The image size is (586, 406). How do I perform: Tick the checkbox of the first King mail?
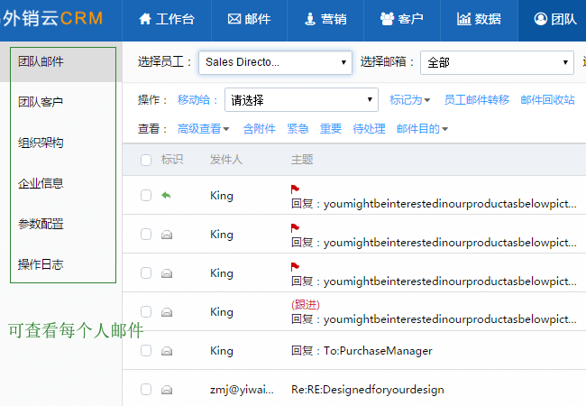pos(146,195)
